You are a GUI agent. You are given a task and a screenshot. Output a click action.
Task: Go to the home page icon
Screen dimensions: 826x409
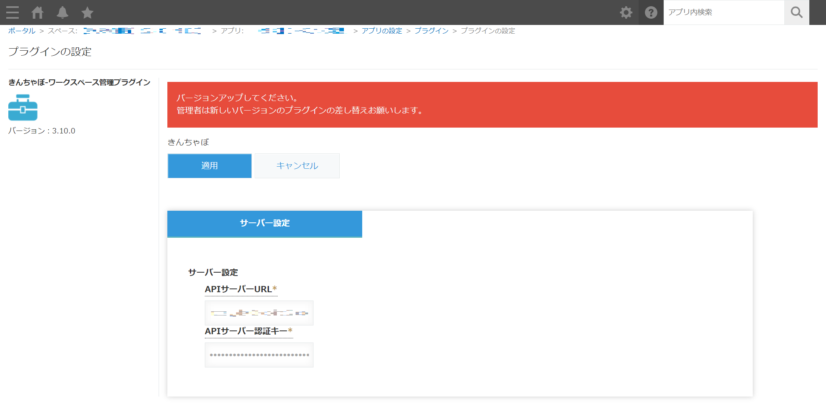(37, 12)
